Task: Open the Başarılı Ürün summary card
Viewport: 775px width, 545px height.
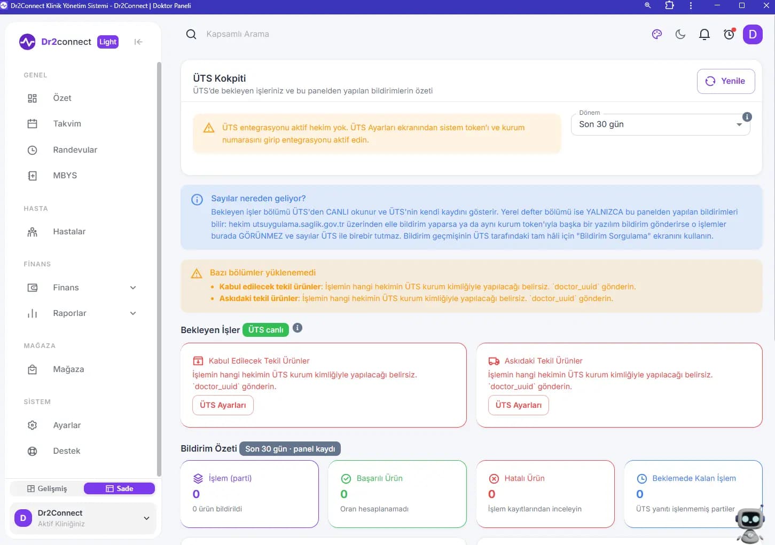Action: [x=397, y=494]
